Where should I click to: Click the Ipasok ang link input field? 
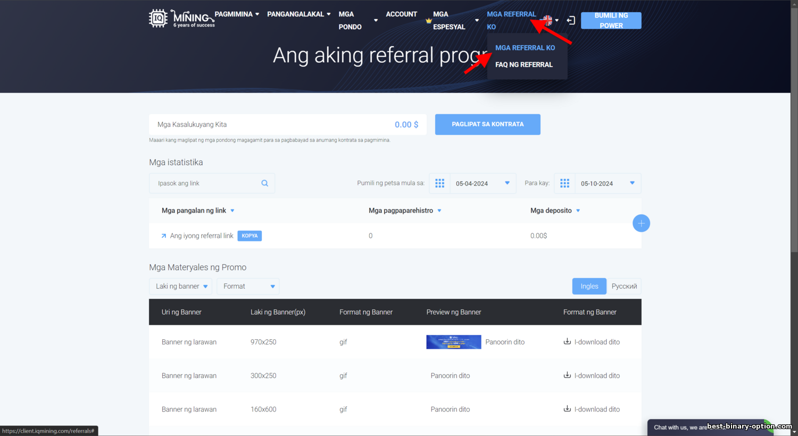pyautogui.click(x=205, y=183)
